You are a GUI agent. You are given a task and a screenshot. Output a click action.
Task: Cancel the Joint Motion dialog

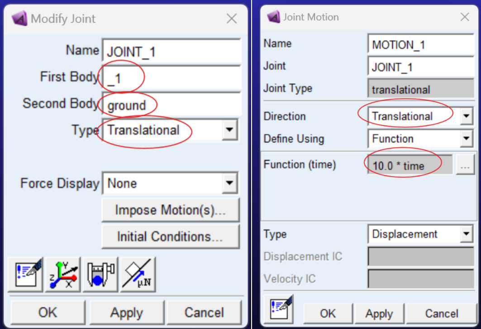tap(442, 314)
